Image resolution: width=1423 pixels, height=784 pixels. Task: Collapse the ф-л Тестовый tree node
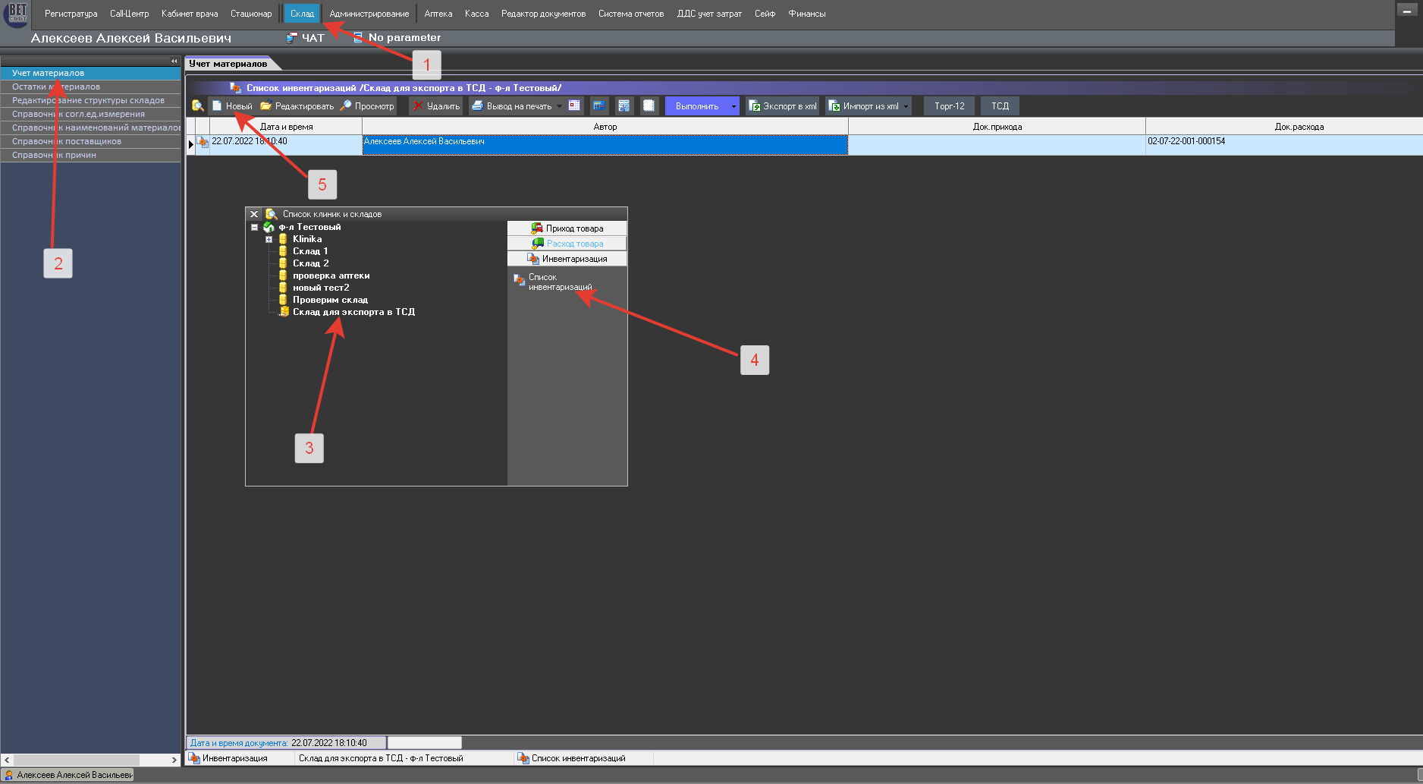[255, 227]
